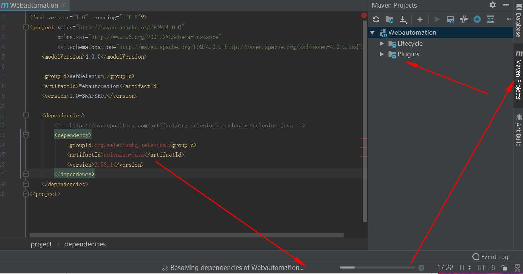Screen dimensions: 523x274
Task: Click the red error indicator in editor
Action: pos(364,15)
